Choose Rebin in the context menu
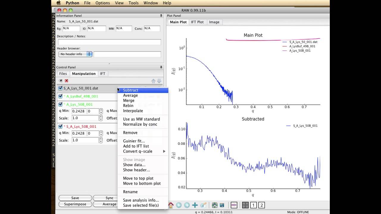The width and height of the screenshot is (381, 214). tap(143, 106)
